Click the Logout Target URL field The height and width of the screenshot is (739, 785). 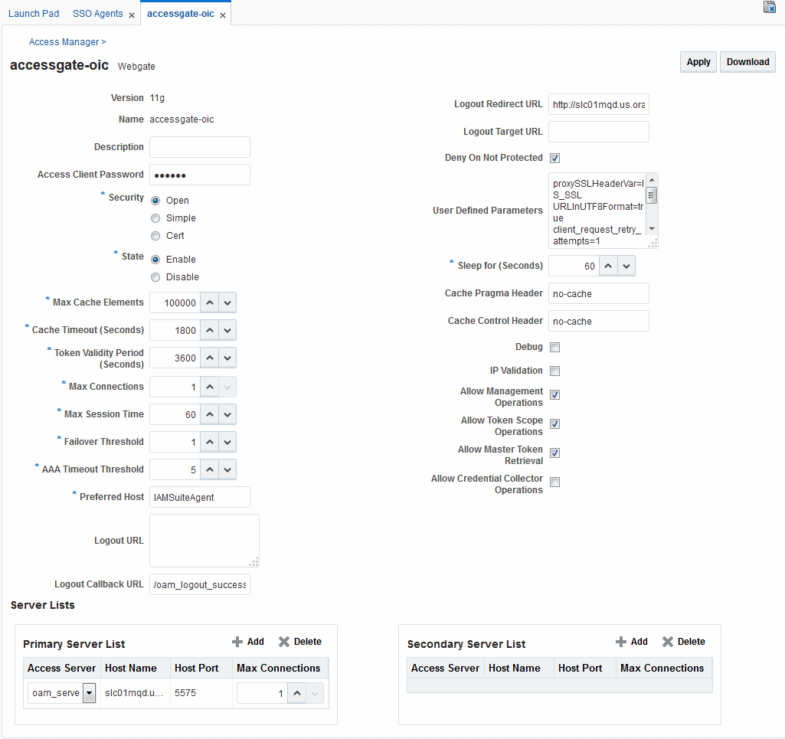599,132
